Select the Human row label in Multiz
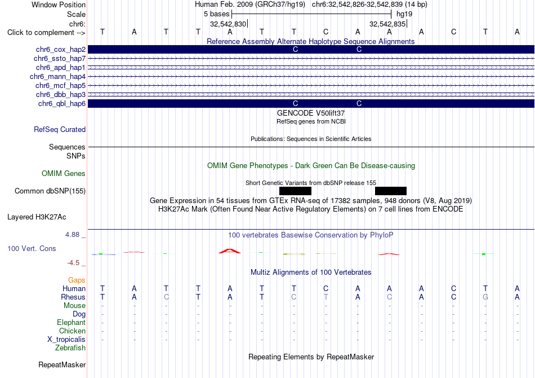This screenshot has width=535, height=378. [x=74, y=289]
